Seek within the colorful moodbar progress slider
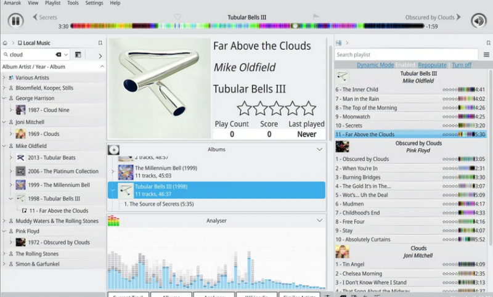Screen dimensions: 493x297 [248, 26]
